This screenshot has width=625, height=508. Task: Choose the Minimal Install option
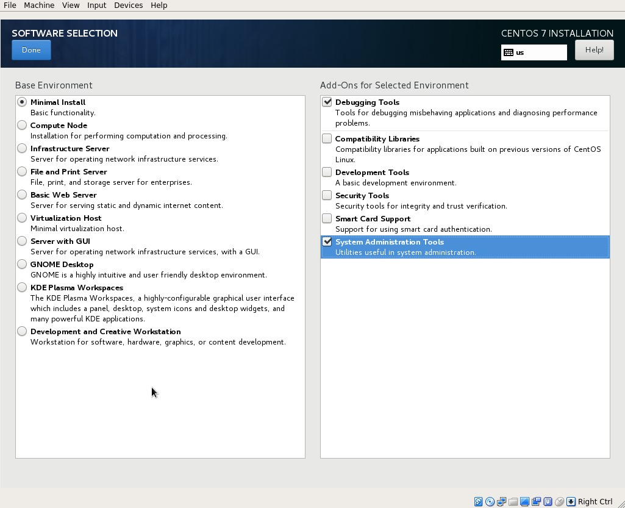22,102
